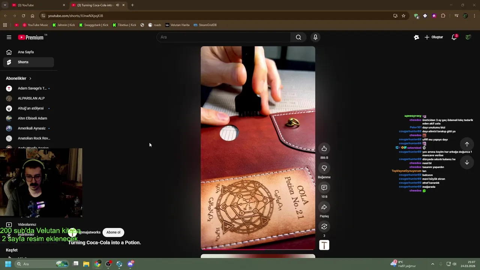Open the Velutan Harita bookmark
Screen dimensions: 480x270
coord(177,25)
